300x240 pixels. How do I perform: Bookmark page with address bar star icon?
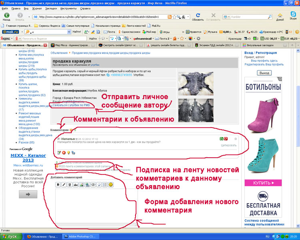pyautogui.click(x=174, y=17)
